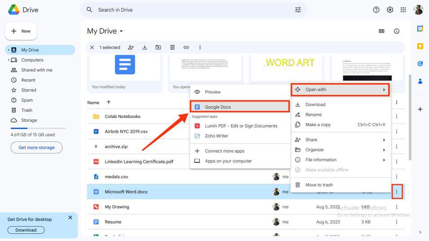Expand Computers tree in sidebar
Screen dimensions: 429x241
click(x=9, y=60)
